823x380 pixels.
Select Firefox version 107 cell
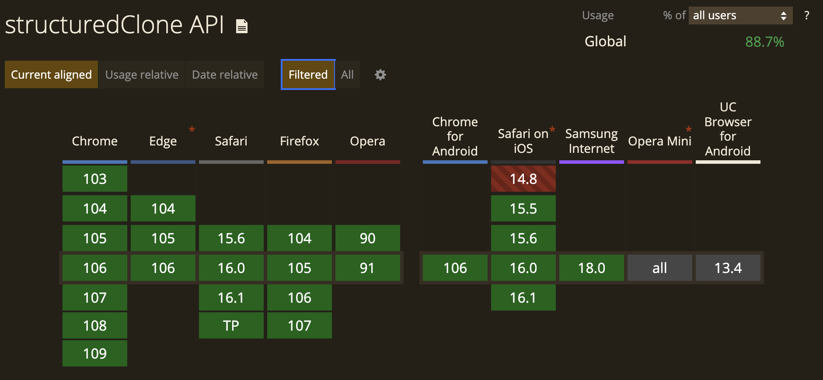coord(300,325)
